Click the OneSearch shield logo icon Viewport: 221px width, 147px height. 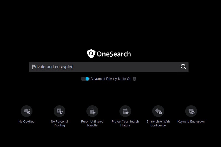pos(91,54)
